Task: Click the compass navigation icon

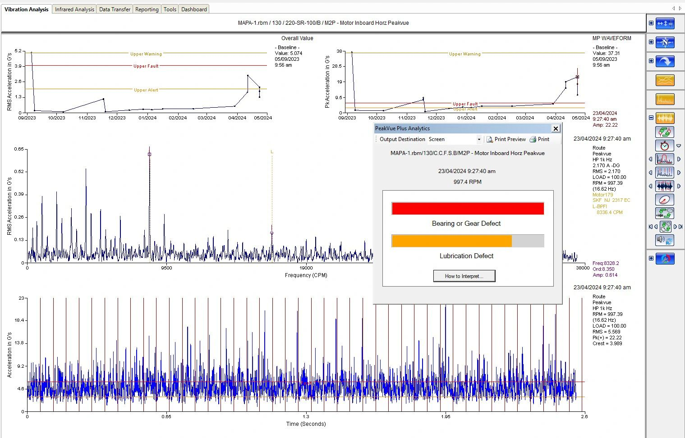Action: tap(665, 42)
